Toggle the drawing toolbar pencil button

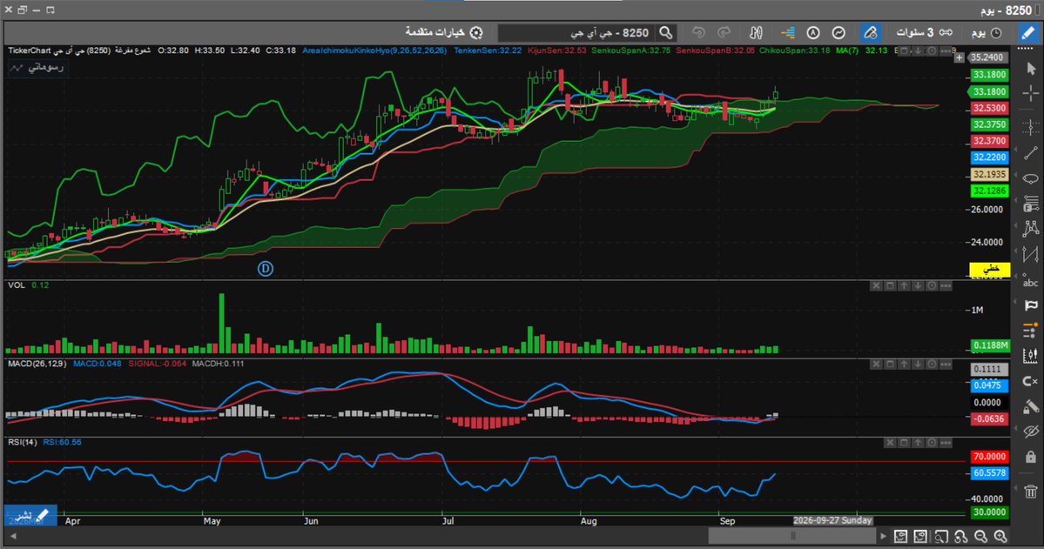click(1028, 32)
